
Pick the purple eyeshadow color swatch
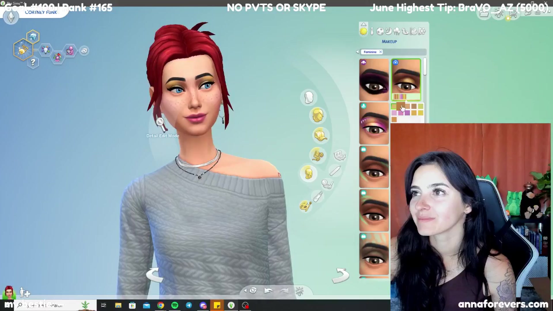(x=407, y=113)
